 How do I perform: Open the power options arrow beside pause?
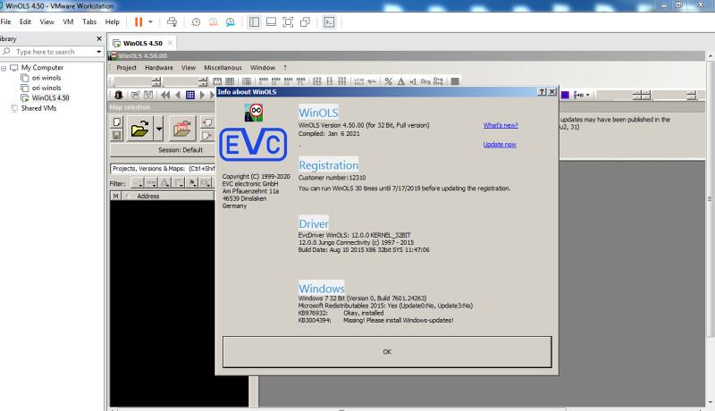pyautogui.click(x=150, y=21)
